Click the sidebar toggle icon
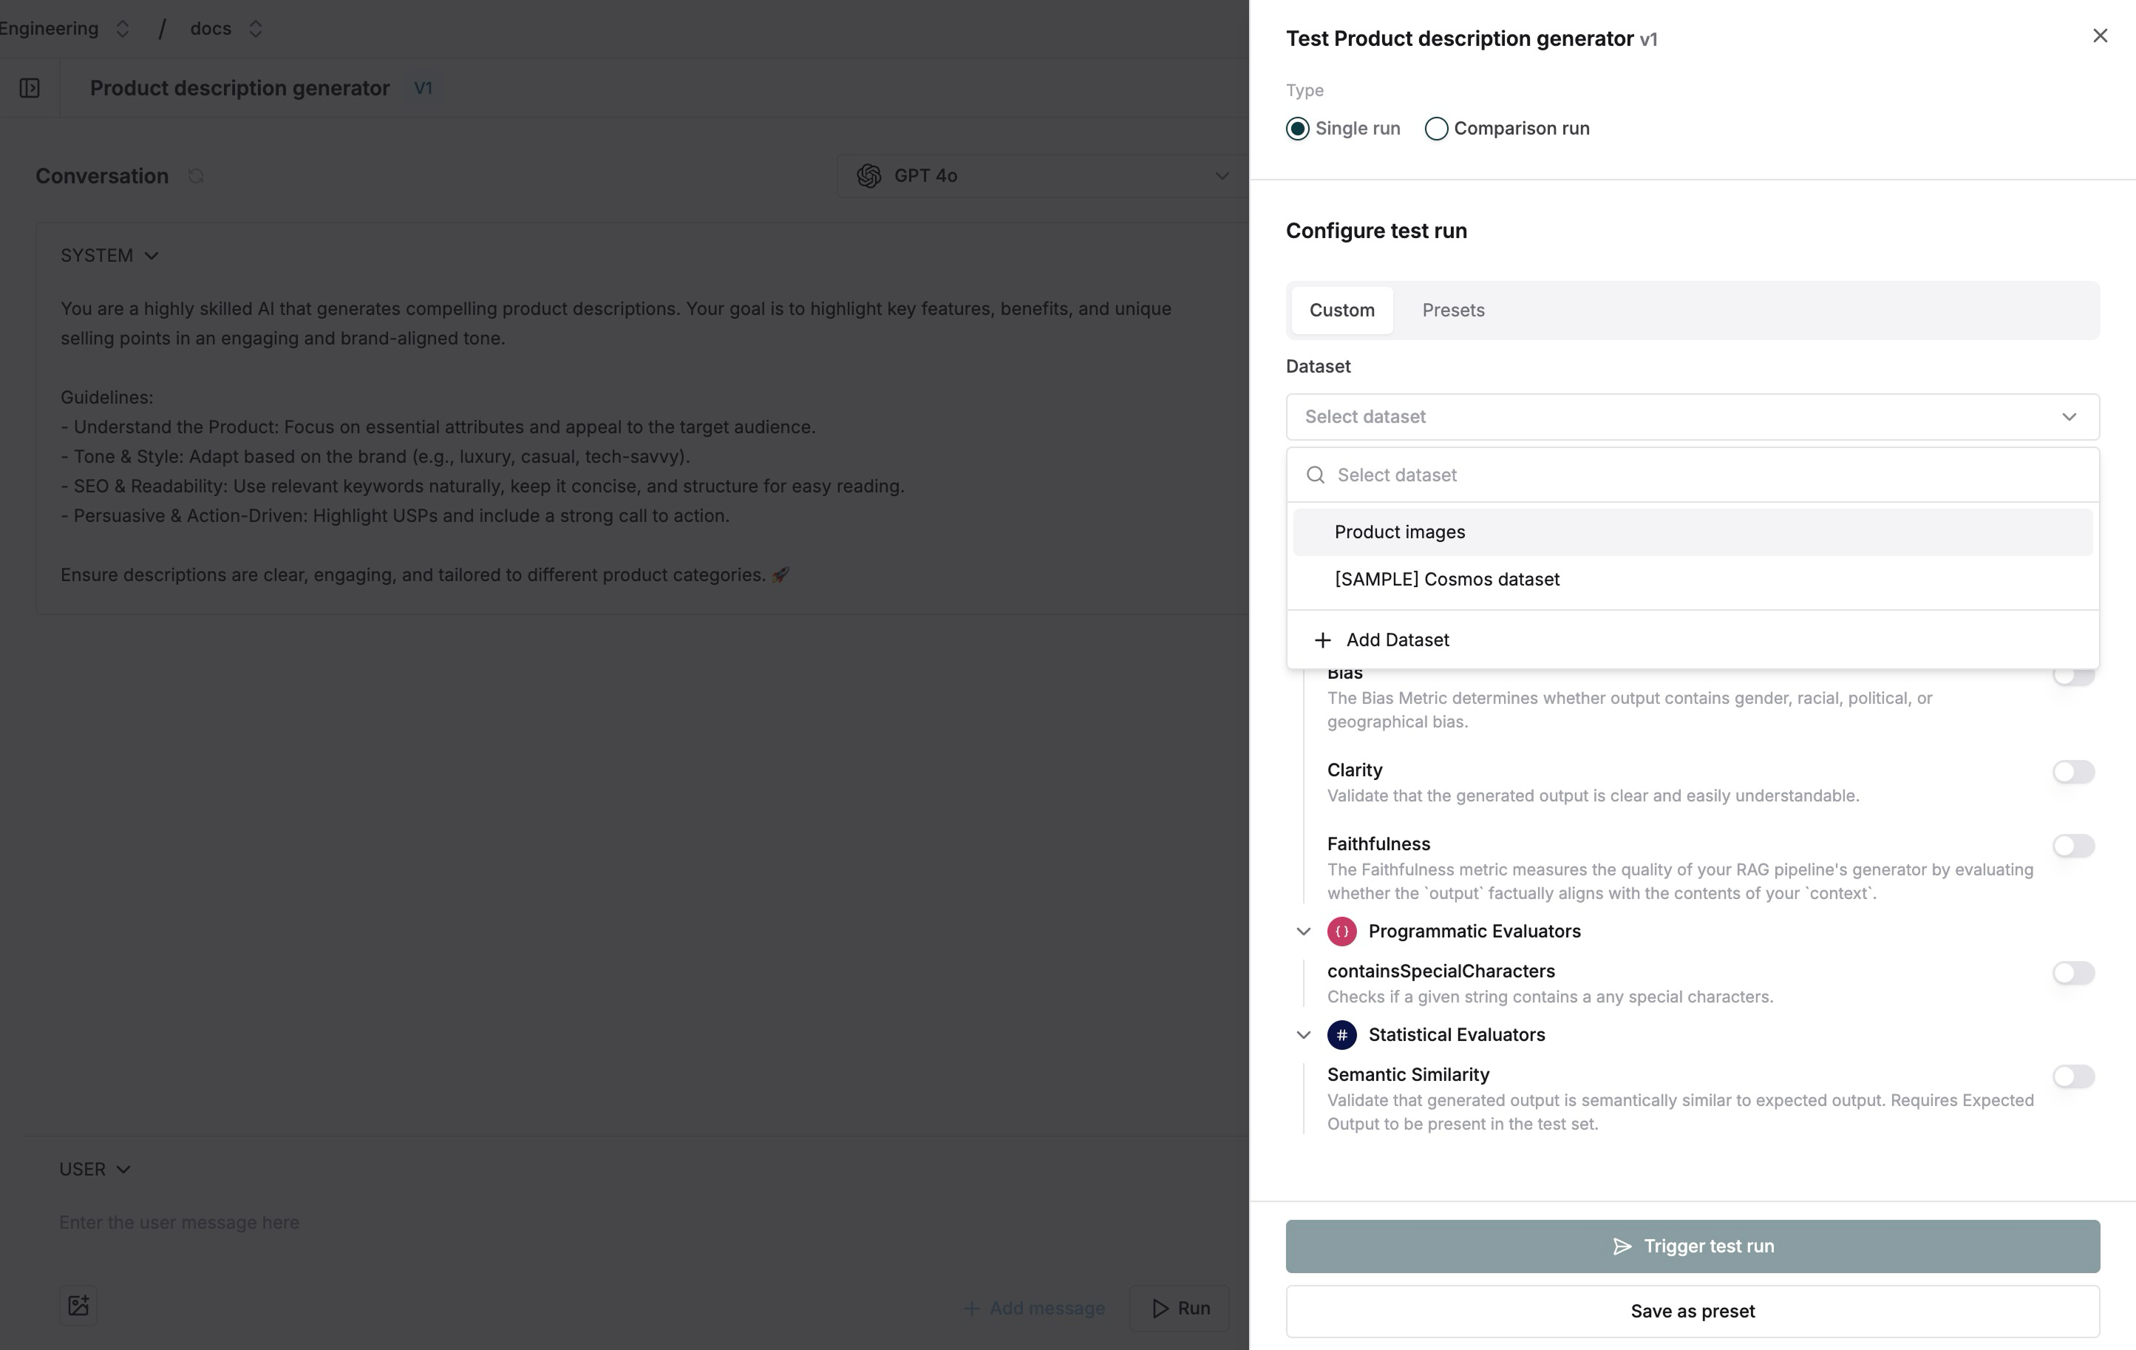The image size is (2136, 1350). 30,88
